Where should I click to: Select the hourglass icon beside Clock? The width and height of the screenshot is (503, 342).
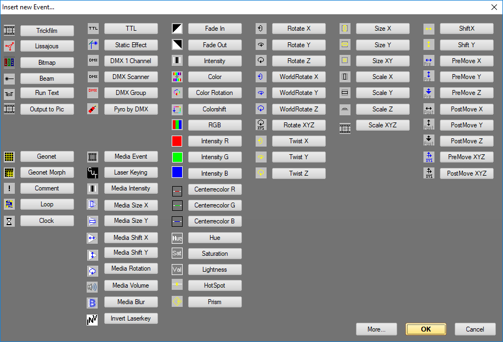9,221
